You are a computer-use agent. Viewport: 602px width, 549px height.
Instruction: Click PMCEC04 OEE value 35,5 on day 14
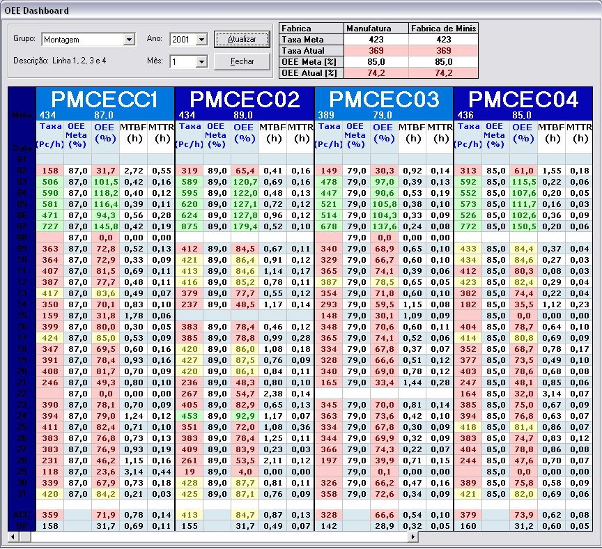point(524,304)
